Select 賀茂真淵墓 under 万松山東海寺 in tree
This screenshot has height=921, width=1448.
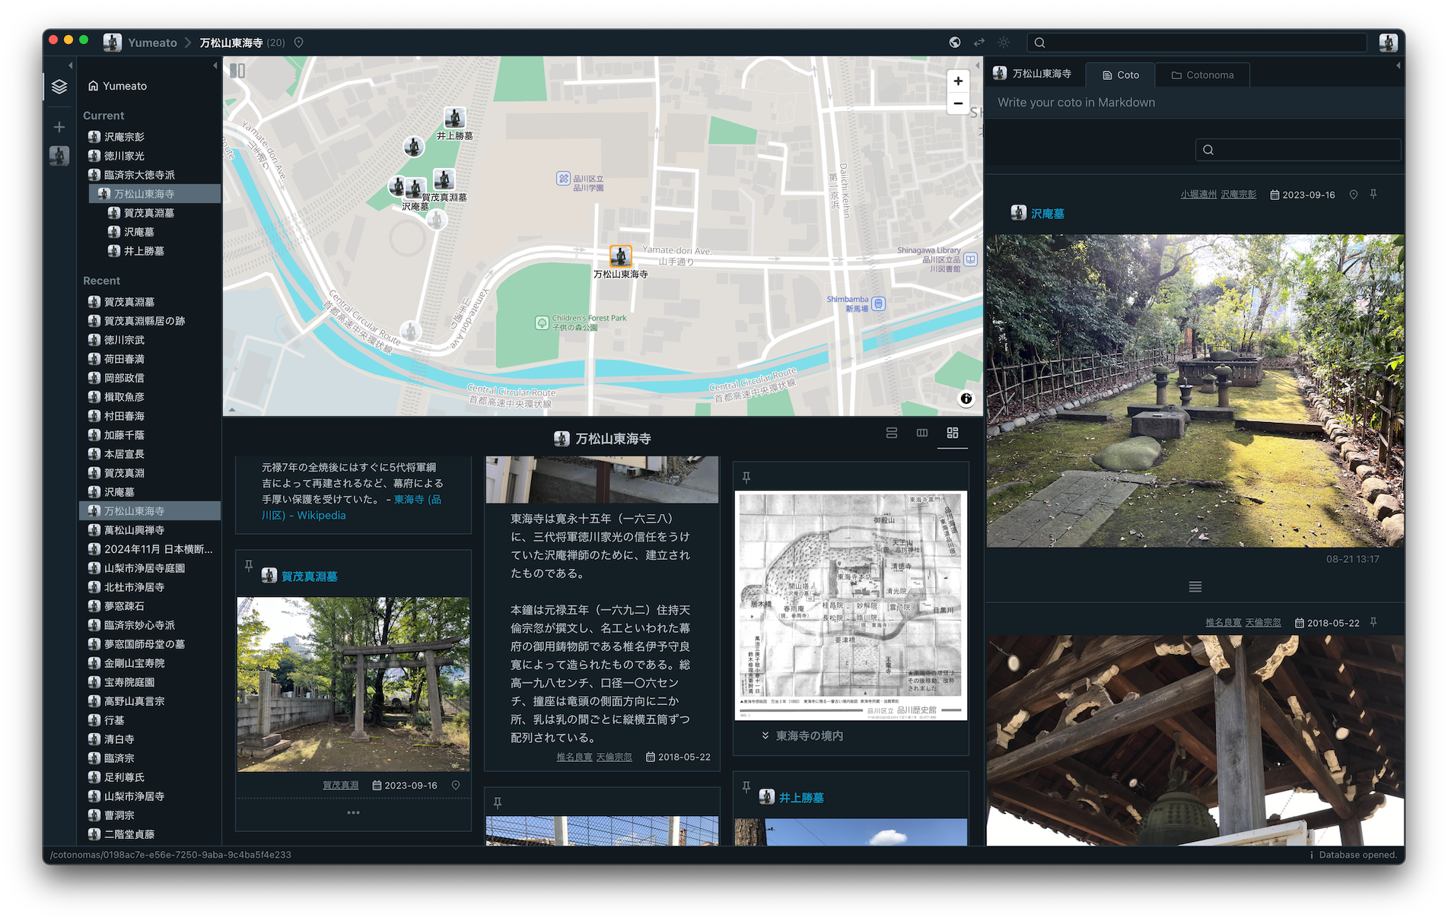(x=151, y=213)
